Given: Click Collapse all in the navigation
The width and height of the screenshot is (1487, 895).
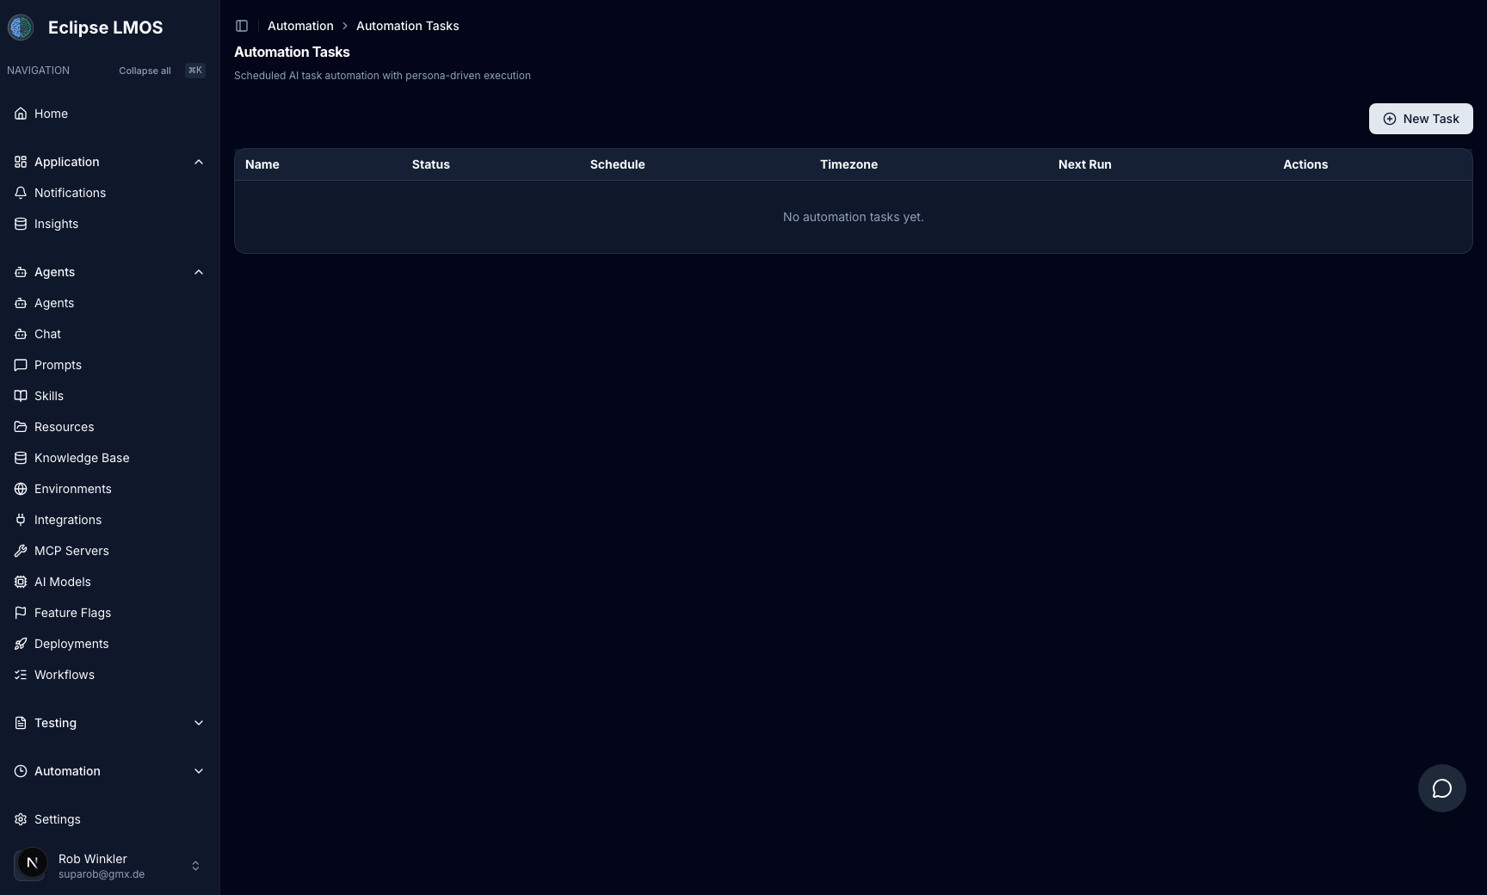Looking at the screenshot, I should [145, 71].
